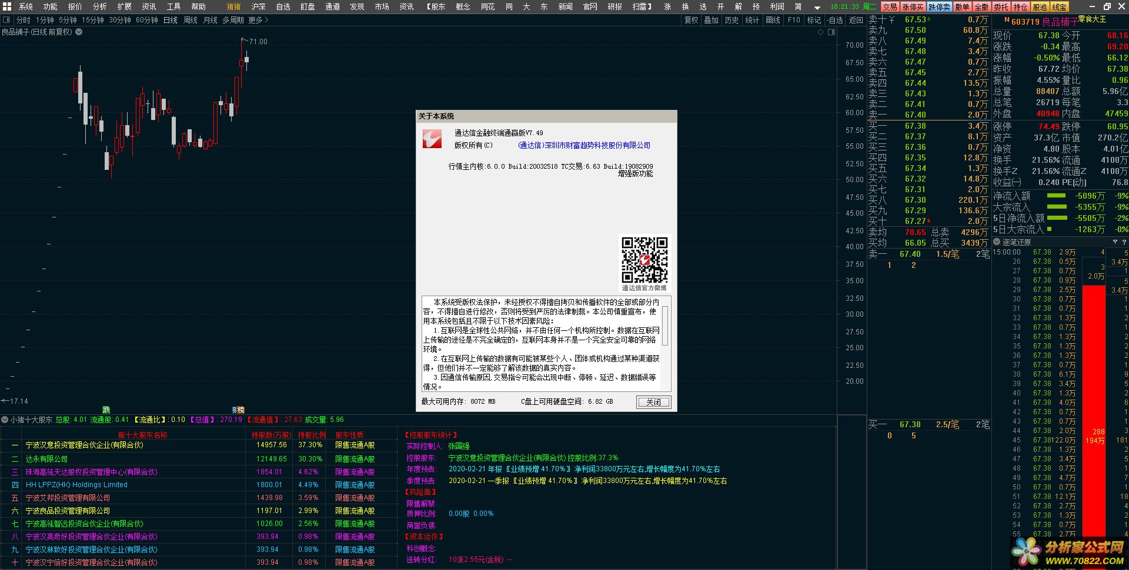1129x570 pixels.
Task: Open the 系统 menu
Action: click(26, 6)
